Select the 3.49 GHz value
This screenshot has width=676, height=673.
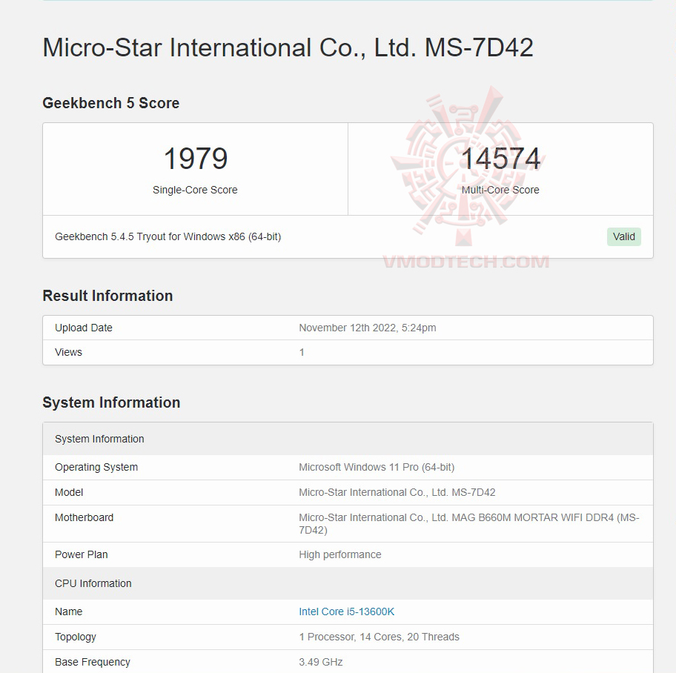[x=321, y=662]
